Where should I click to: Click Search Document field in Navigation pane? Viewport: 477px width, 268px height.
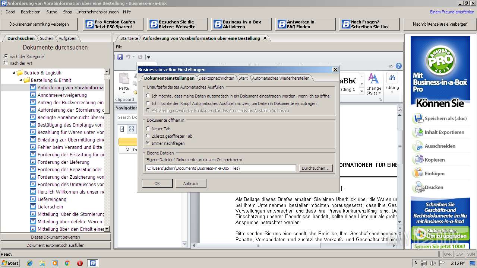click(127, 118)
